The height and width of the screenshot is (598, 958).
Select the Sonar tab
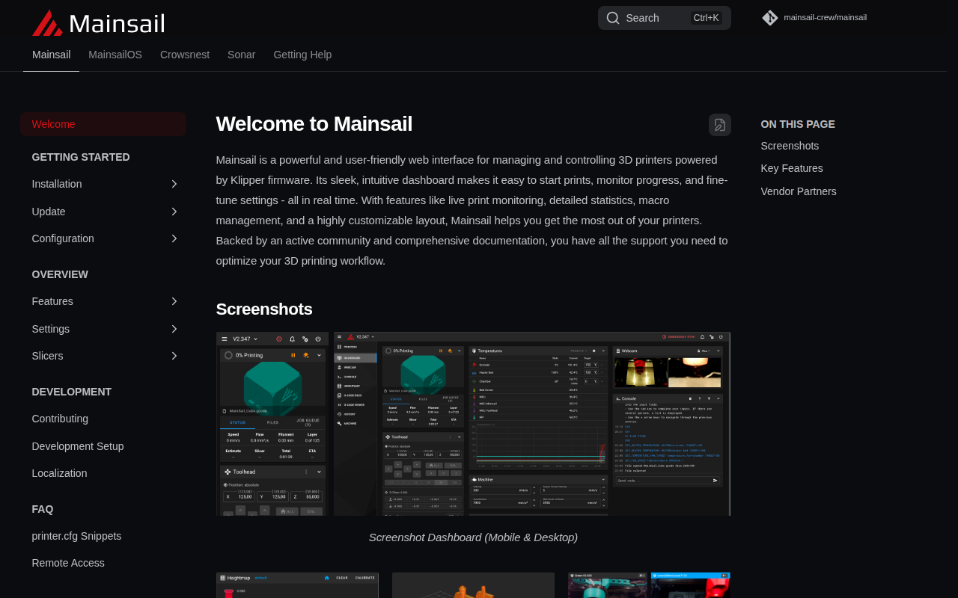pos(242,55)
